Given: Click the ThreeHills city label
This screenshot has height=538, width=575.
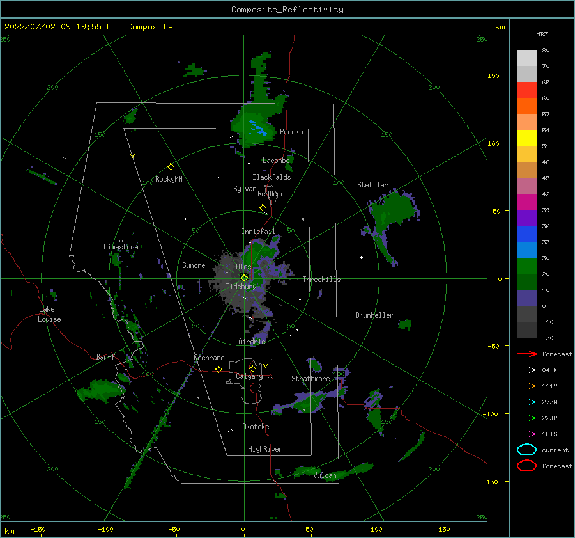Looking at the screenshot, I should tap(321, 280).
